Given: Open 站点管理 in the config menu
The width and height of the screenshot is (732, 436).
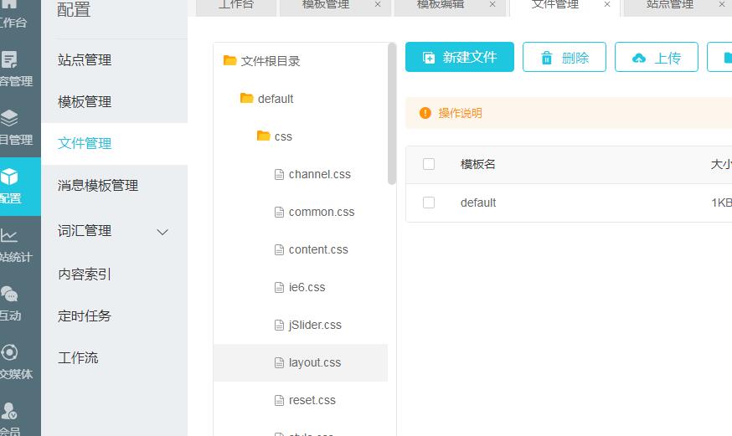Looking at the screenshot, I should [85, 60].
